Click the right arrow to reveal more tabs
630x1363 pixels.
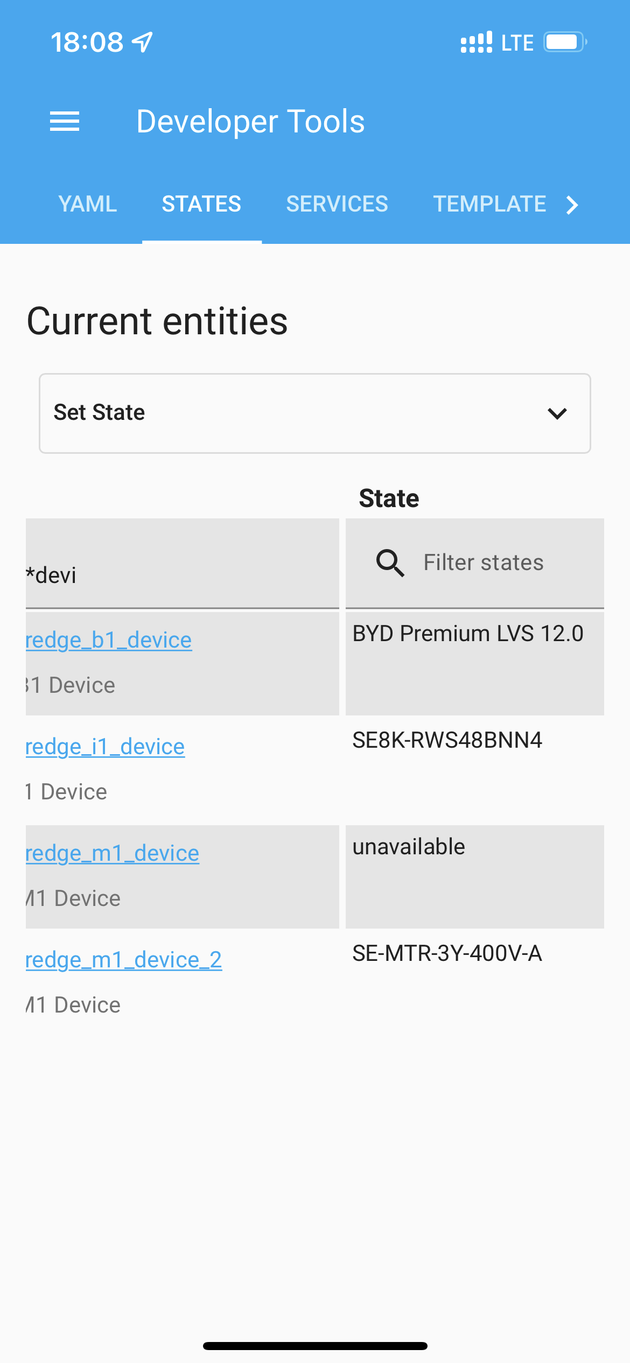pos(572,205)
